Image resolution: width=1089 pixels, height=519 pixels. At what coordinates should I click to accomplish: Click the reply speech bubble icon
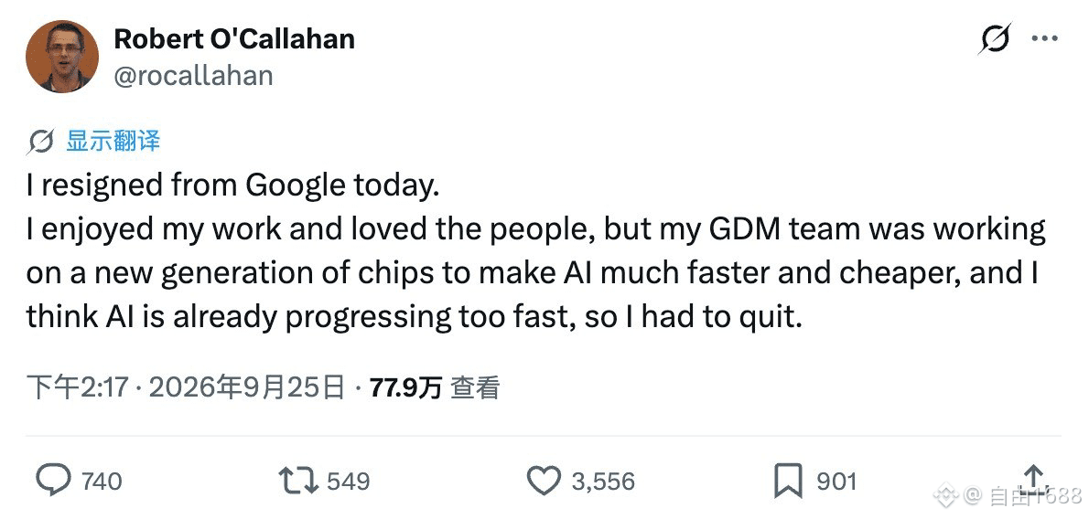coord(52,480)
